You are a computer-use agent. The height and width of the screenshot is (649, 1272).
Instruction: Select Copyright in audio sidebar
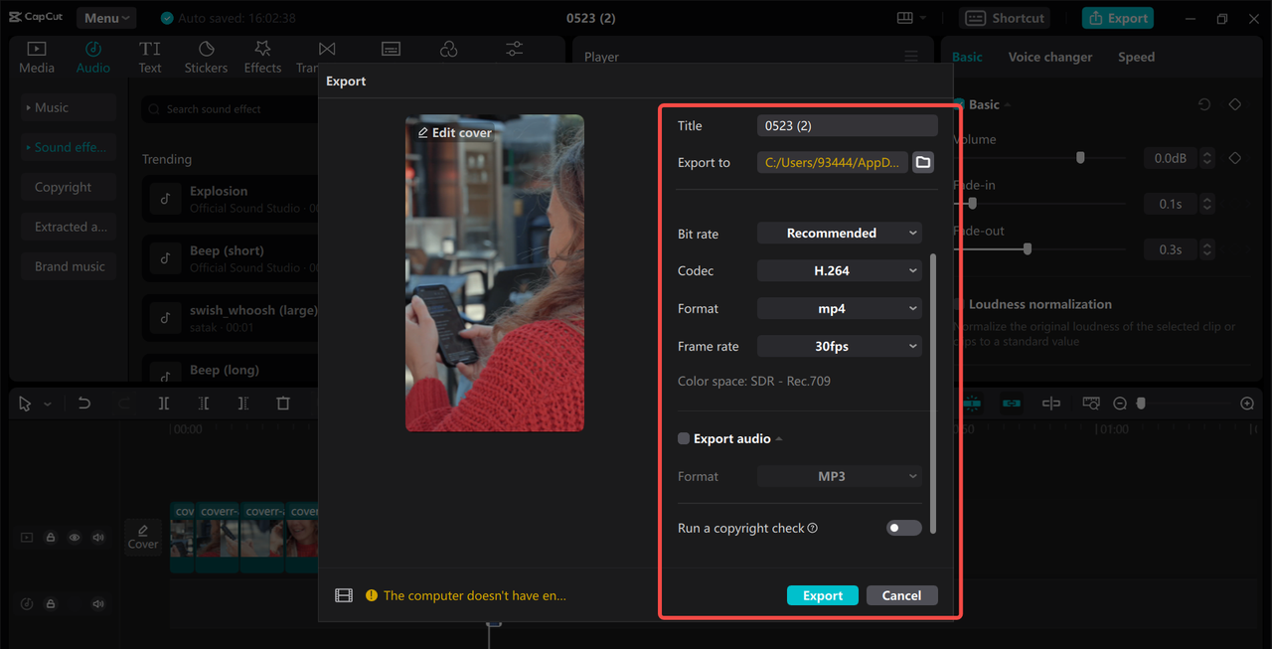point(69,187)
